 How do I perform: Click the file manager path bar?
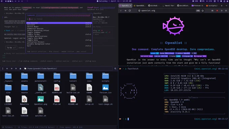point(68,68)
